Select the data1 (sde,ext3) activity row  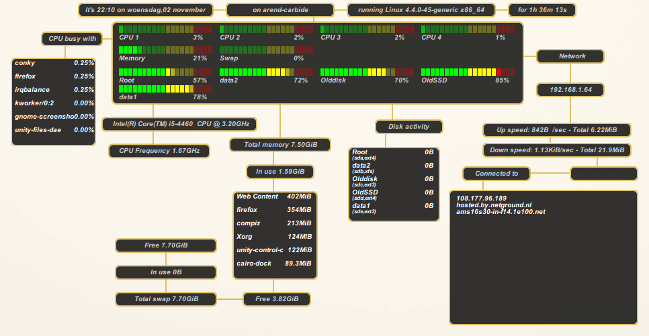(x=393, y=209)
